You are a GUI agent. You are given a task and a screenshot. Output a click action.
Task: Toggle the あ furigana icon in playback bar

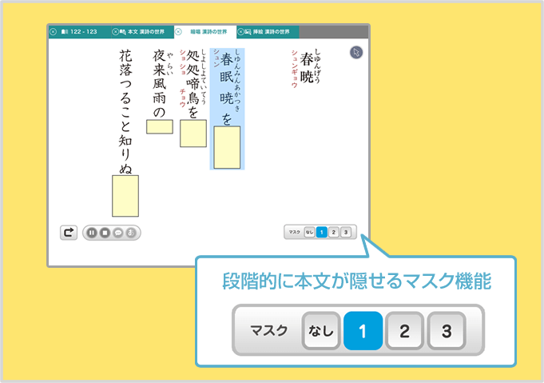pos(131,233)
